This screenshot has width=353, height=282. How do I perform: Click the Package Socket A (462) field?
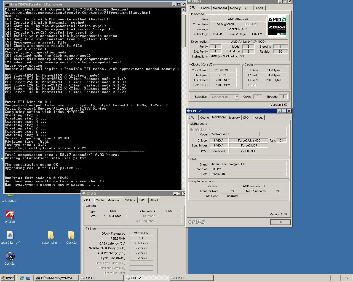pyautogui.click(x=238, y=29)
